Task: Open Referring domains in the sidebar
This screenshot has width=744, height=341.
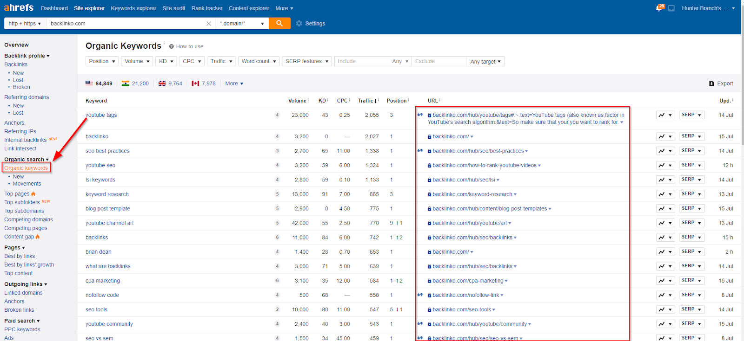Action: click(27, 97)
